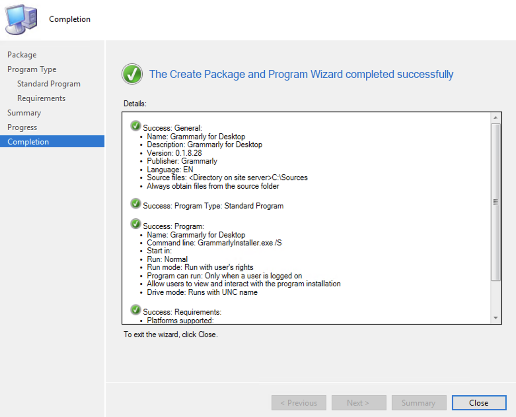Click 'Program can run: Only when a user is logged on'
Screen dimensions: 516x417
(225, 276)
